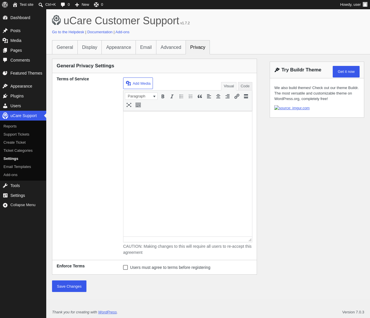The height and width of the screenshot is (318, 370).
Task: Toggle bold formatting in editor
Action: [x=163, y=96]
